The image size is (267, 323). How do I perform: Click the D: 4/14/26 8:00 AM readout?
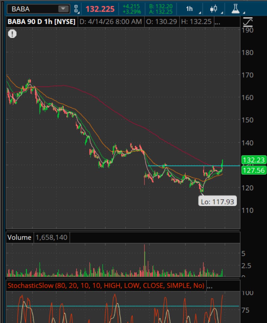coord(111,22)
